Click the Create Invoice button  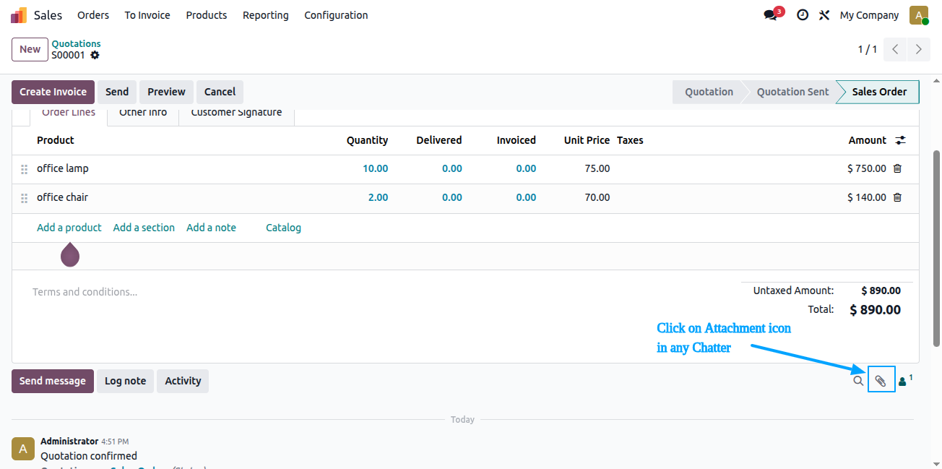pyautogui.click(x=53, y=92)
